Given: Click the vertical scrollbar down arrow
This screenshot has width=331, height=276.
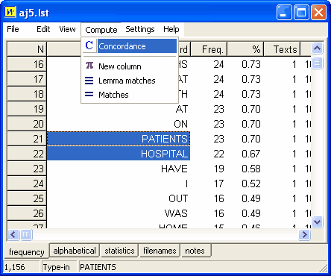Looking at the screenshot, I should pyautogui.click(x=317, y=222).
